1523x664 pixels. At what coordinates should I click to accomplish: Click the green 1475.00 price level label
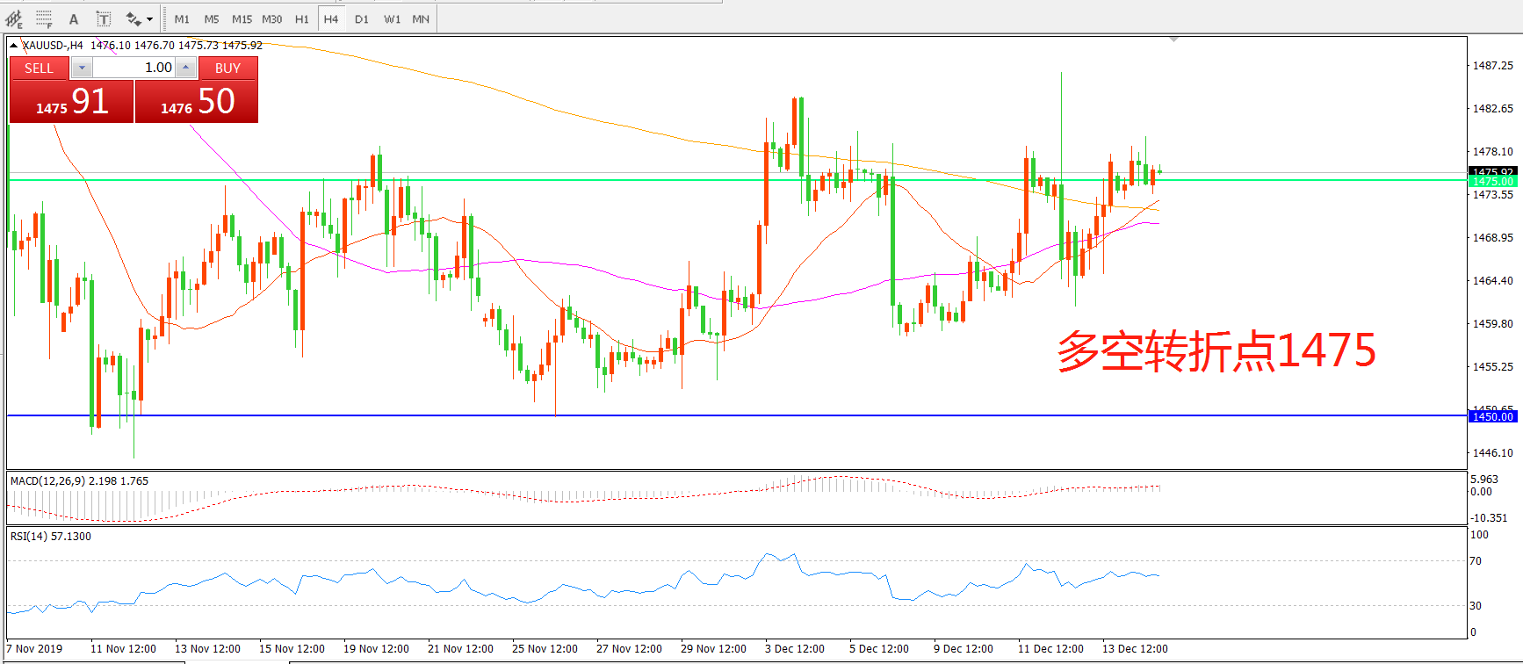click(1492, 182)
